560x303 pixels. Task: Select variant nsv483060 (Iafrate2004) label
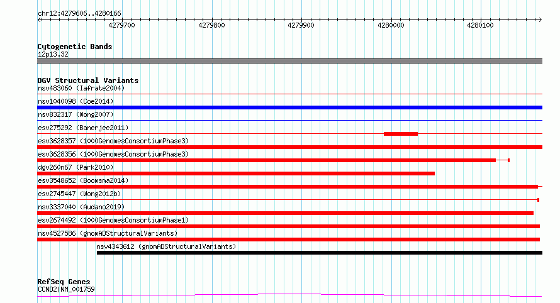[x=81, y=88]
